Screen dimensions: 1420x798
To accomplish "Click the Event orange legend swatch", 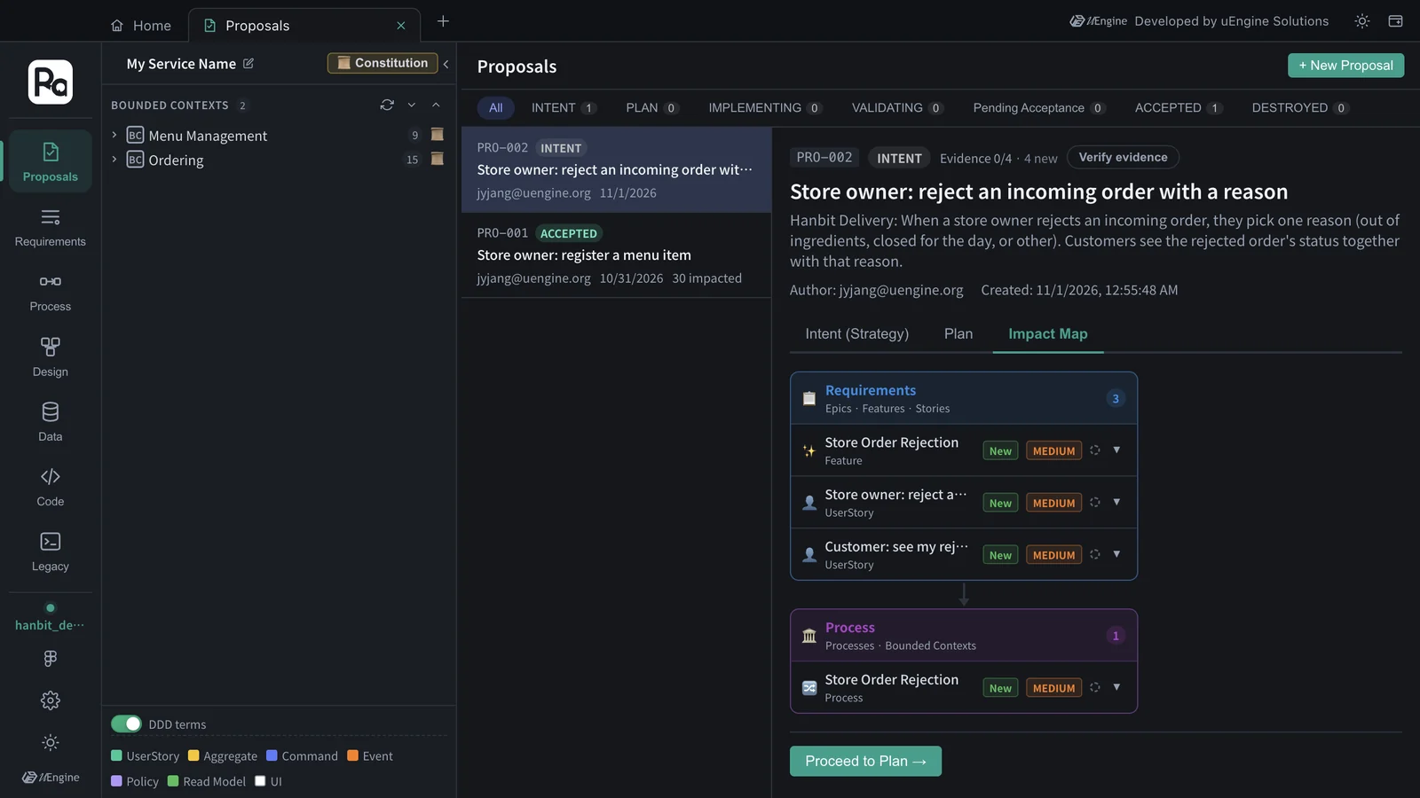I will [x=352, y=755].
